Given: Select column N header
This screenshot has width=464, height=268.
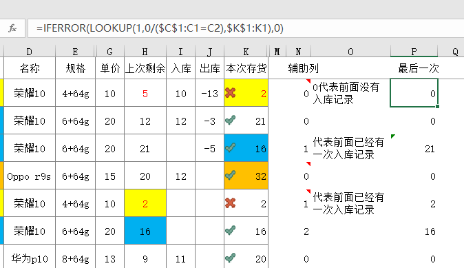Looking at the screenshot, I should pyautogui.click(x=298, y=52).
